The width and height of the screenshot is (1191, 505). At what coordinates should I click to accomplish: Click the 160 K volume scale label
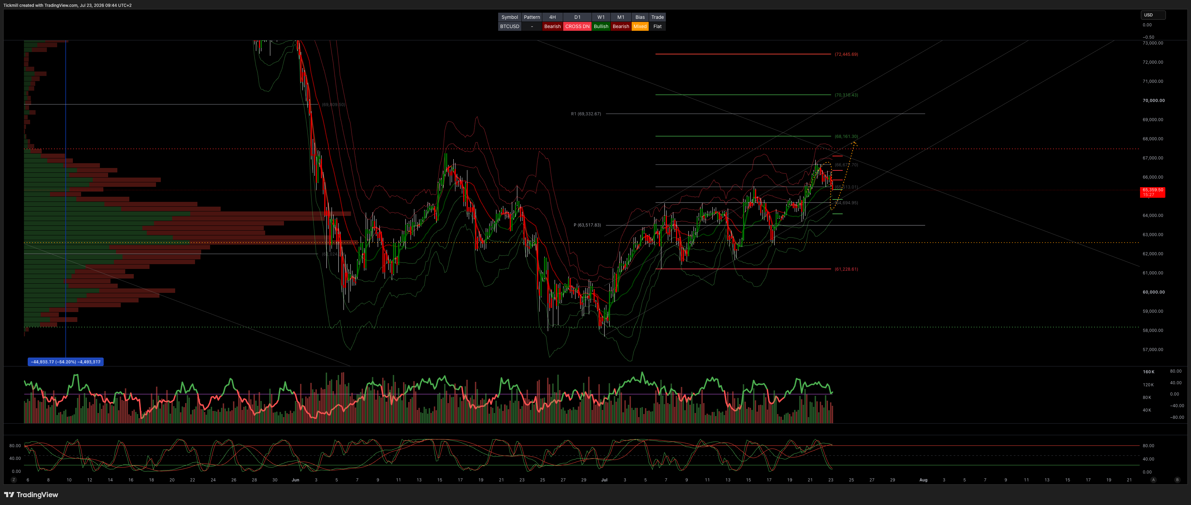coord(1149,372)
